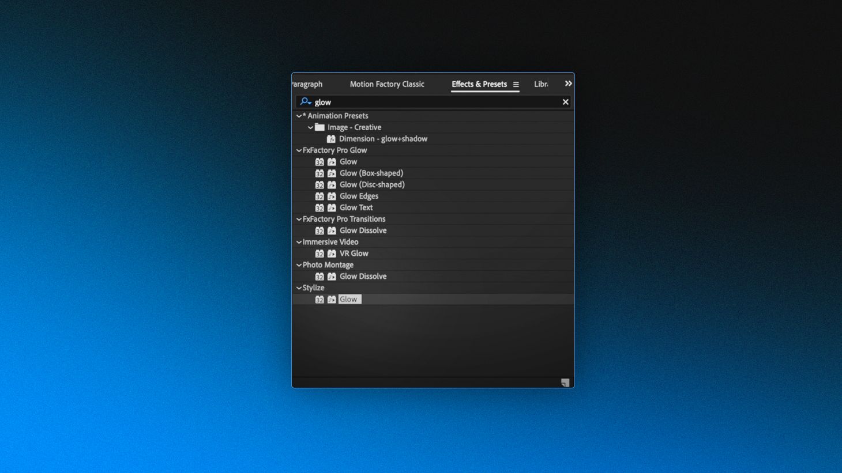This screenshot has width=842, height=473.
Task: Clear the glow search text
Action: [x=565, y=102]
